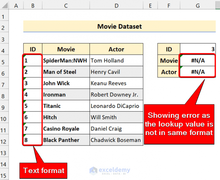220x180 pixels.
Task: Select the ID cell containing 4
Action: (33, 95)
